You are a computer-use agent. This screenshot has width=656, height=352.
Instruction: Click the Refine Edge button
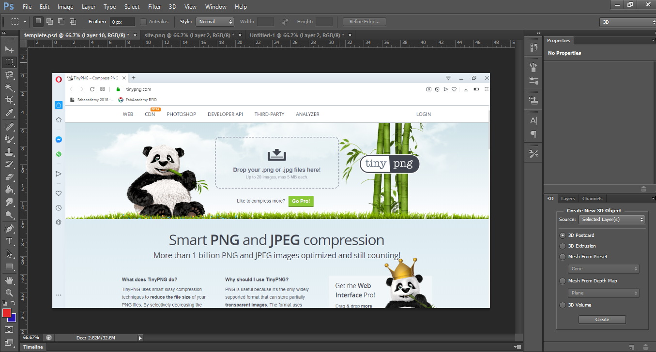pos(365,22)
